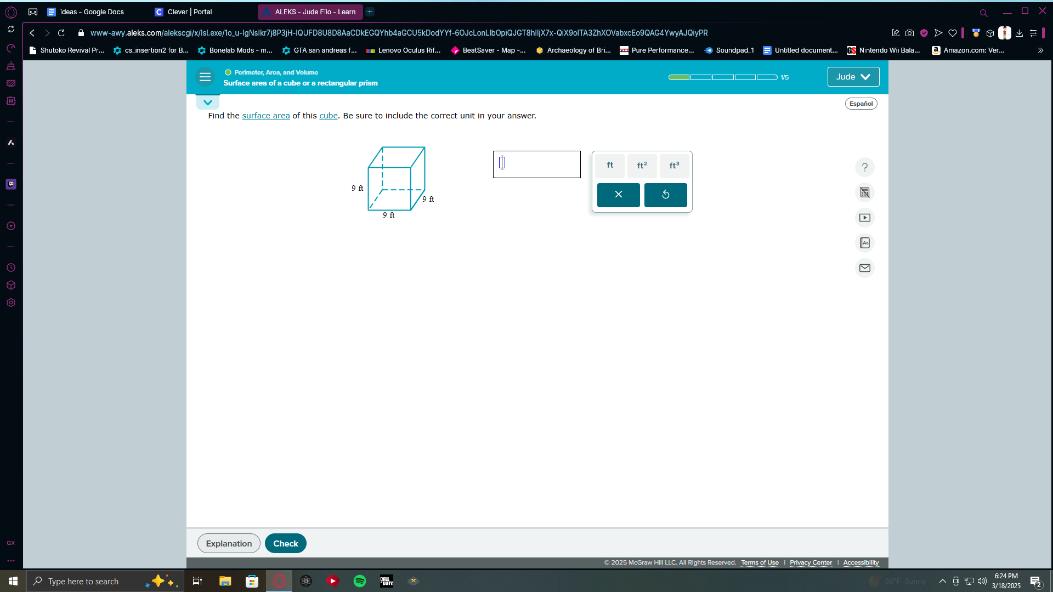Open Nintendo Wii Bala... bookmark
This screenshot has width=1053, height=592.
coord(884,50)
